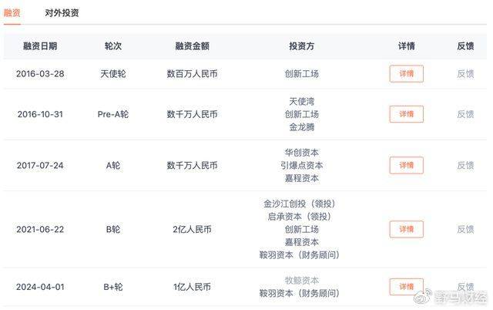Open 详情 for the B+轮 round
This screenshot has width=493, height=310.
pyautogui.click(x=406, y=287)
